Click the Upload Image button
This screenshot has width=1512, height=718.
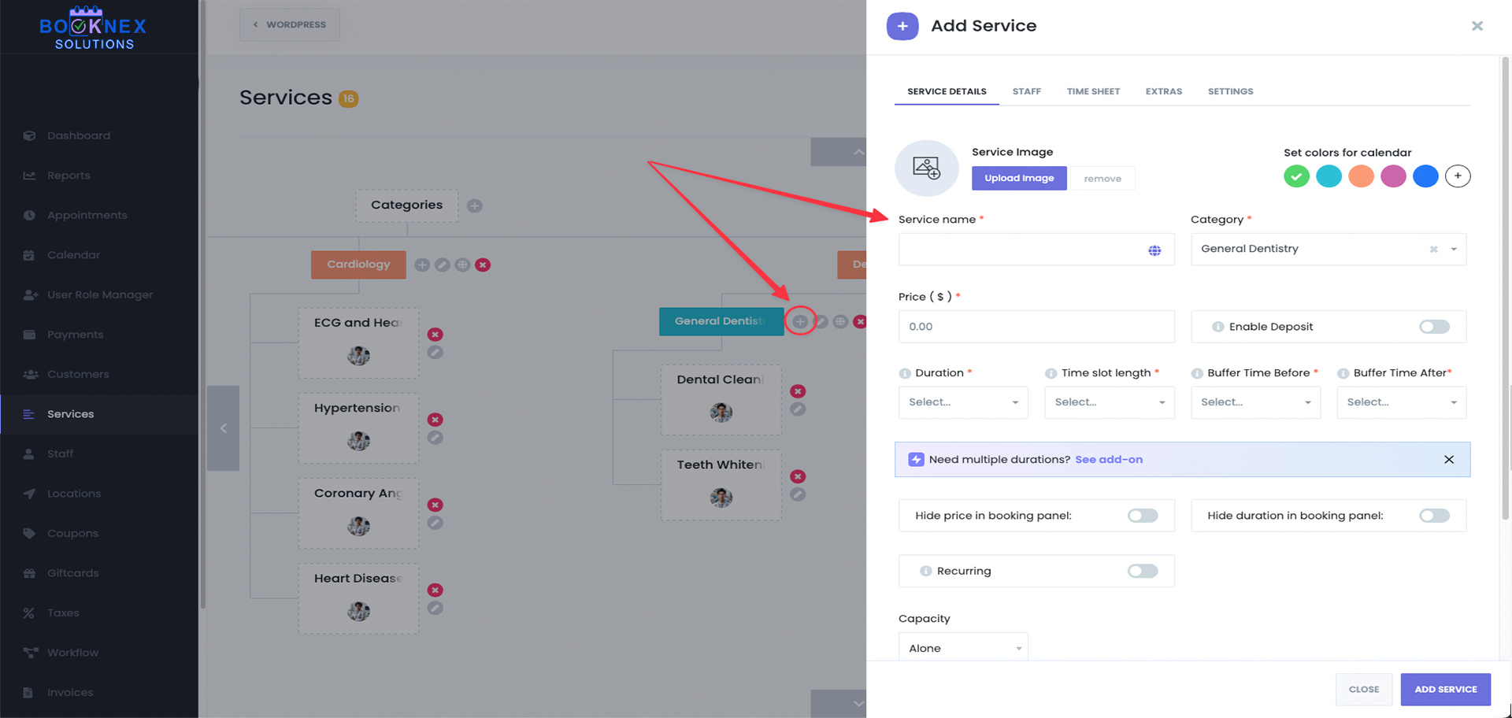[1019, 178]
